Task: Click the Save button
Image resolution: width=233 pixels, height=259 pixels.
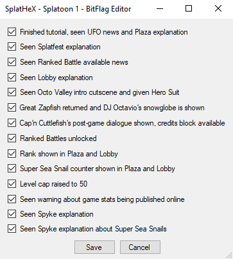Action: 94,247
